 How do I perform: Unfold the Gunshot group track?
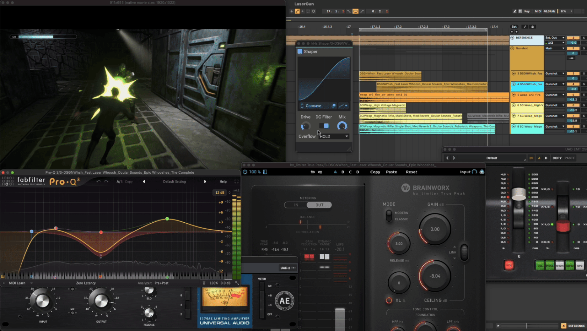(x=513, y=48)
